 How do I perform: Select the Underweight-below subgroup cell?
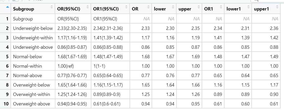(x=33, y=28)
